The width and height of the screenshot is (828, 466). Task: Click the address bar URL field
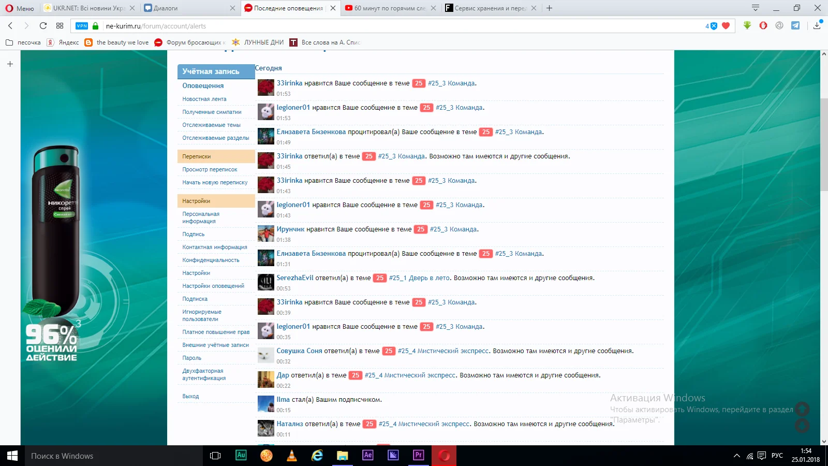(x=362, y=26)
